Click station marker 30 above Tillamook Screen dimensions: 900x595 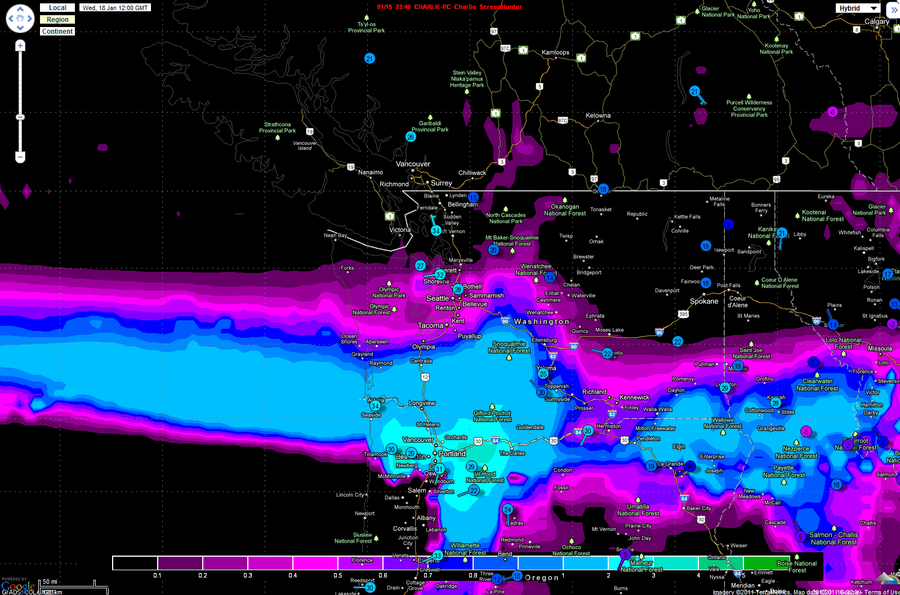[x=391, y=449]
